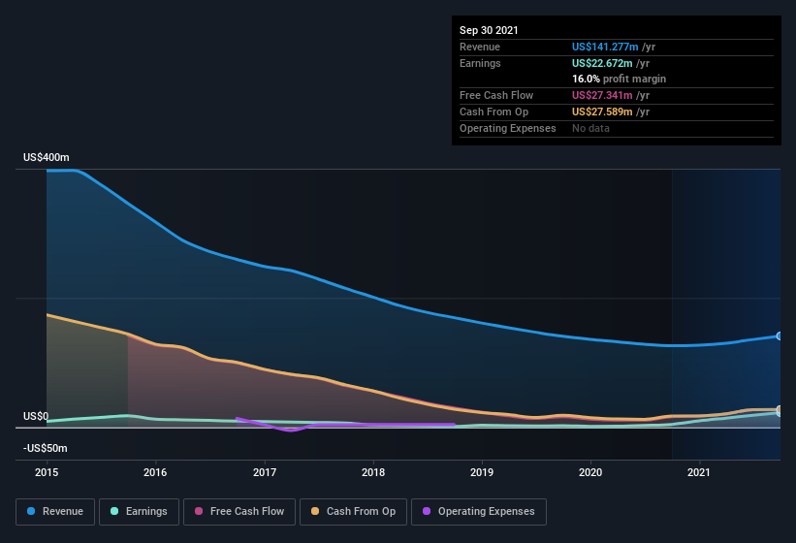Click the US$27.341m free cash flow value
This screenshot has width=796, height=543.
(x=602, y=95)
